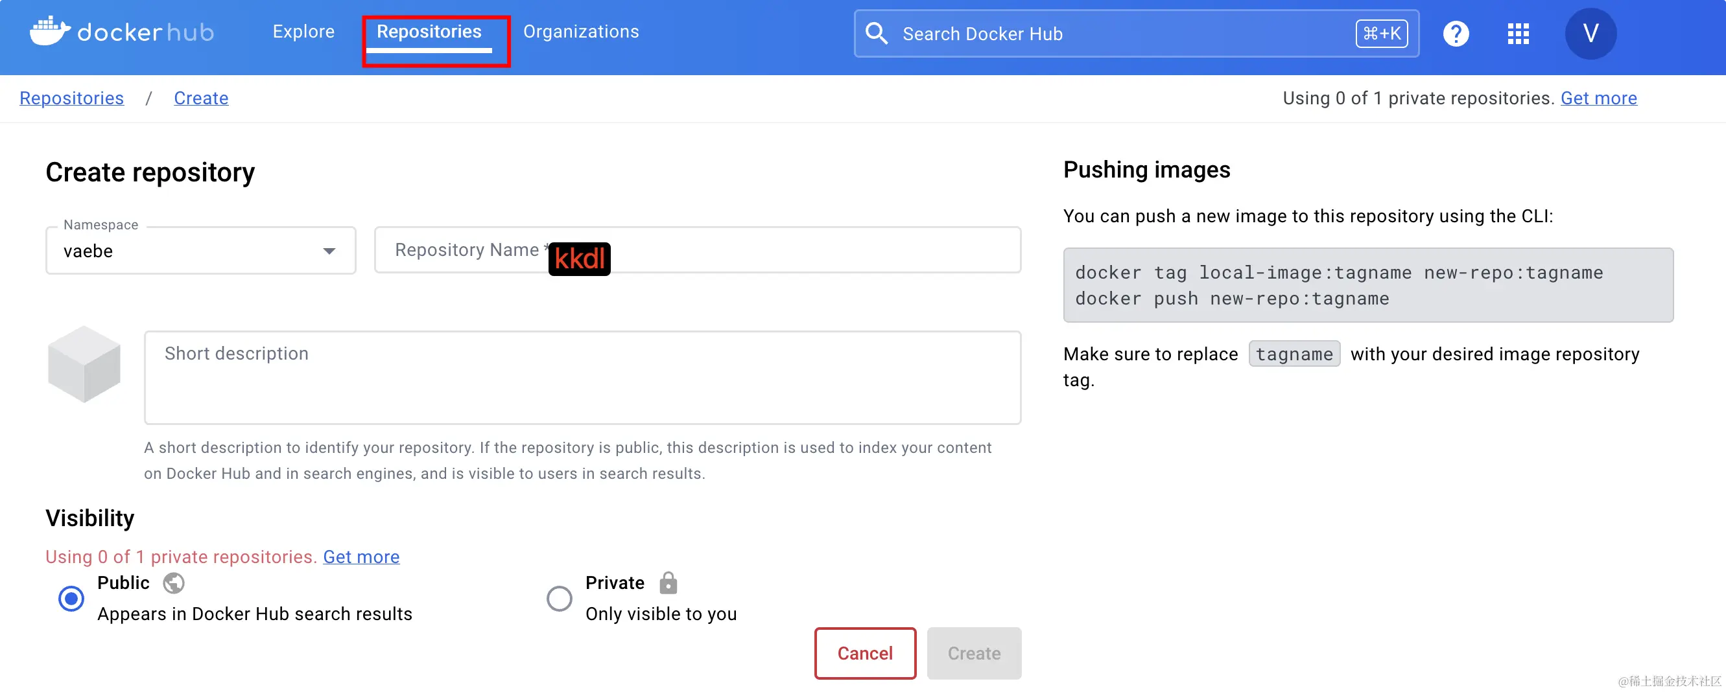Open the Organizations nav item
The height and width of the screenshot is (692, 1726).
(581, 32)
